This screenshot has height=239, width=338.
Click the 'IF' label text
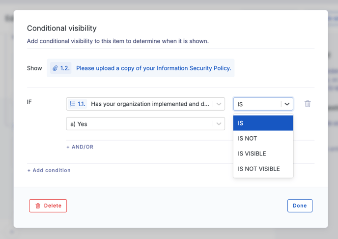pos(29,102)
